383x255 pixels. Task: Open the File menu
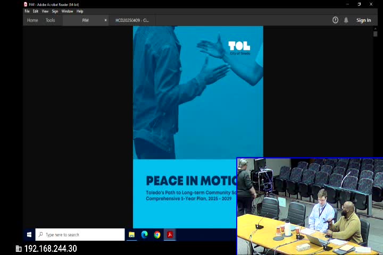point(27,11)
